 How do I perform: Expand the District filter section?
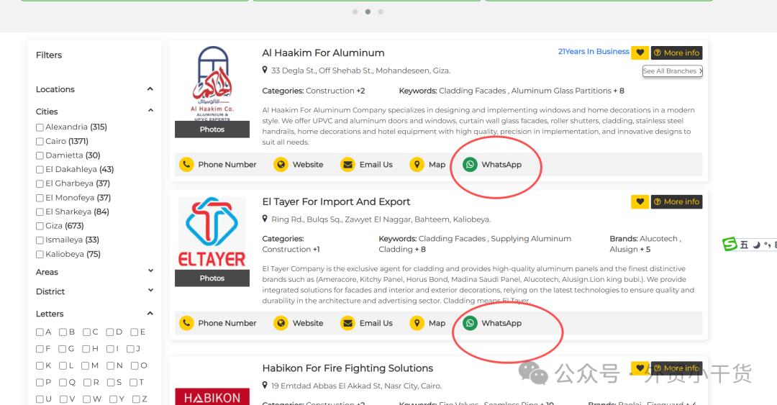pos(150,290)
